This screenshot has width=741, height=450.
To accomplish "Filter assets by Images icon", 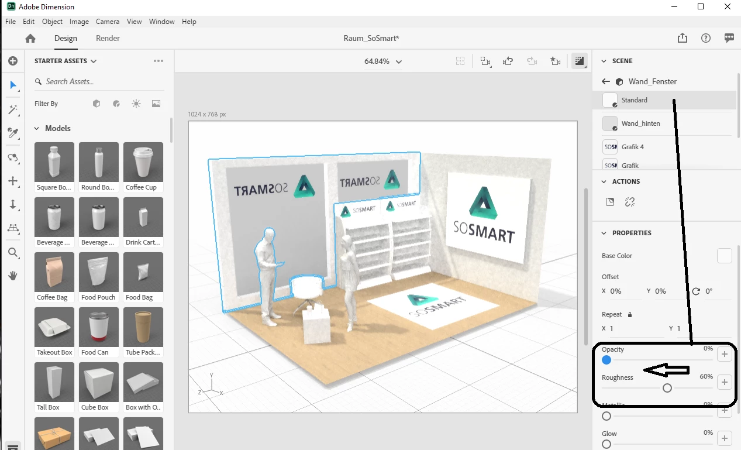I will pyautogui.click(x=156, y=104).
